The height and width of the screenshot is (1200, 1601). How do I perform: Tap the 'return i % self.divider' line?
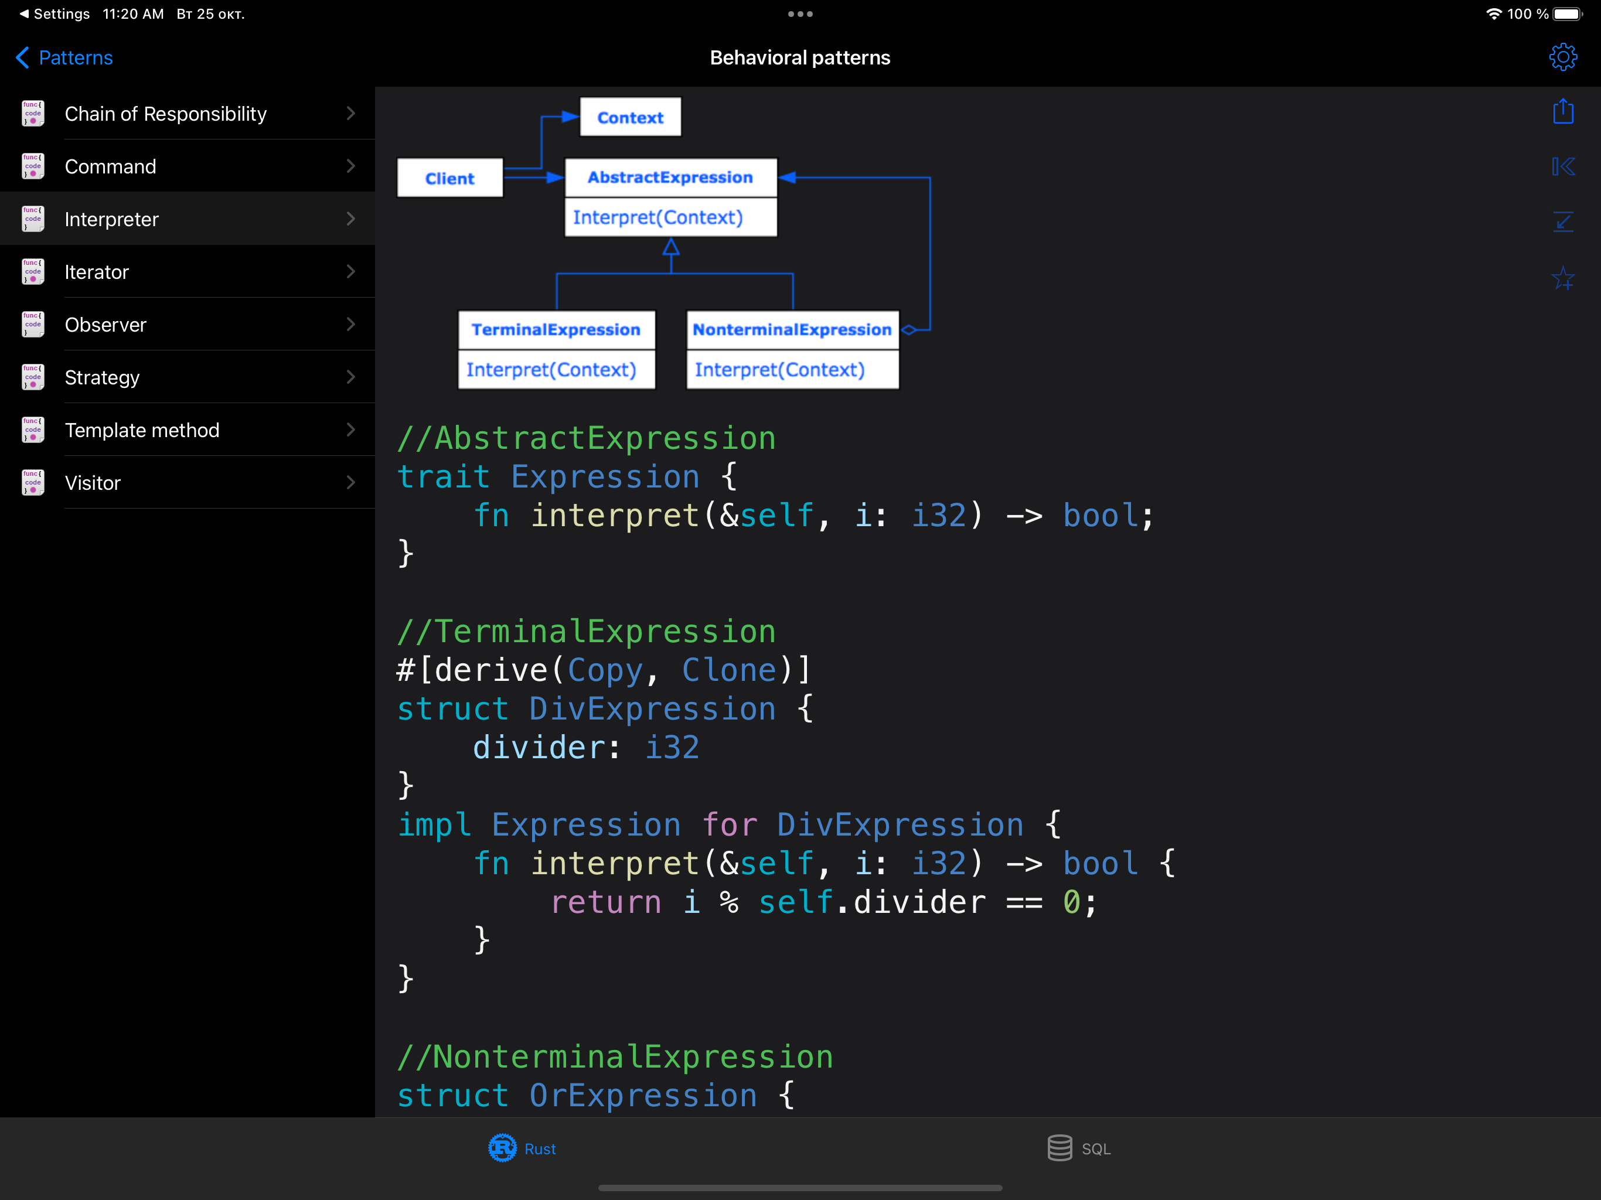825,902
